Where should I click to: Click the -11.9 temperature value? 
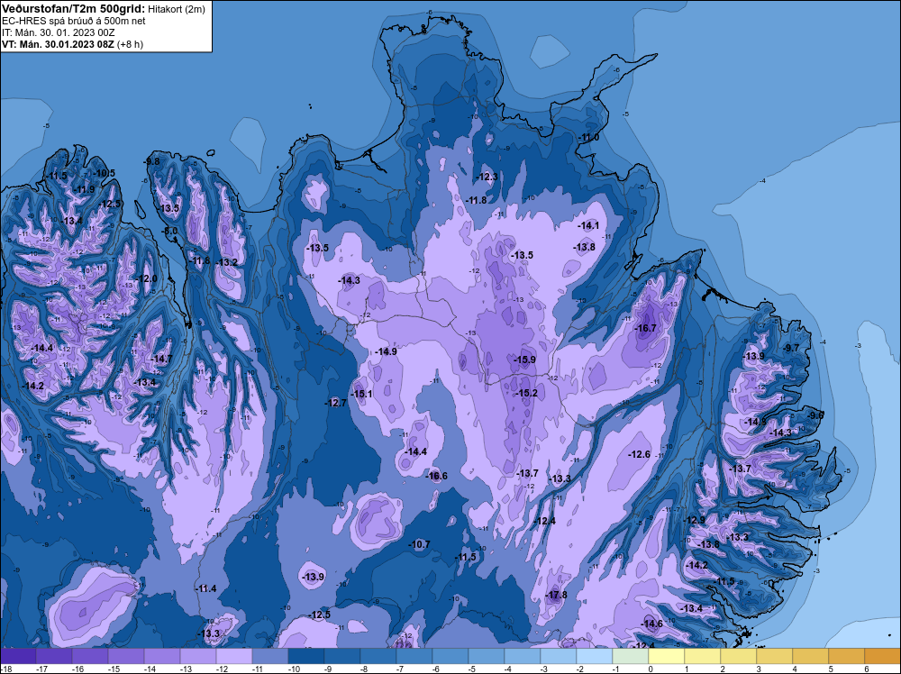(85, 189)
